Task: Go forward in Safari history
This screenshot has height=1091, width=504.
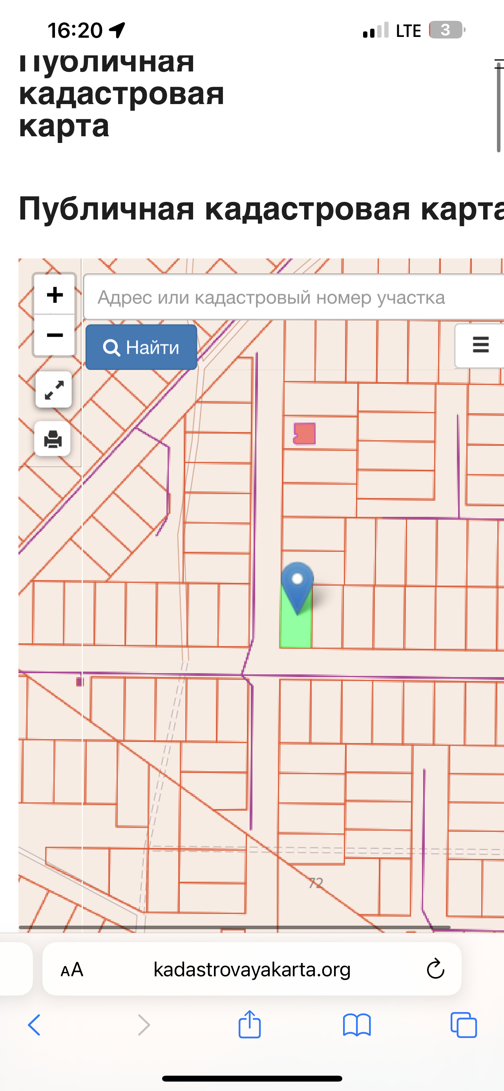Action: [144, 1025]
